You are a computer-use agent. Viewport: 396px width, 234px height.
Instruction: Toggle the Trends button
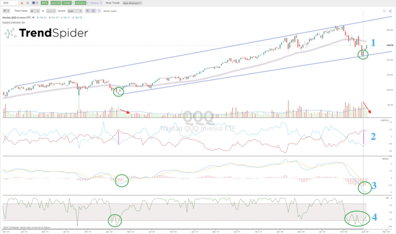67,2
